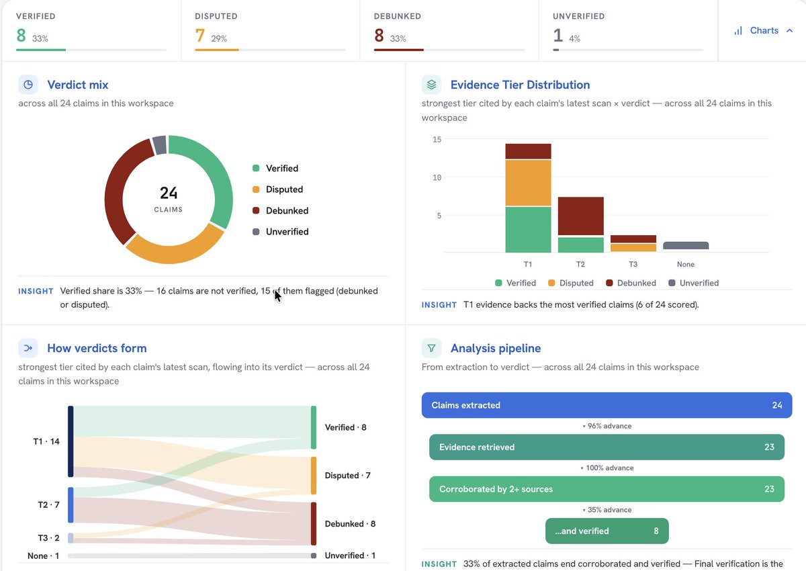Image resolution: width=806 pixels, height=571 pixels.
Task: Toggle Verified in the donut chart legend
Action: [275, 169]
